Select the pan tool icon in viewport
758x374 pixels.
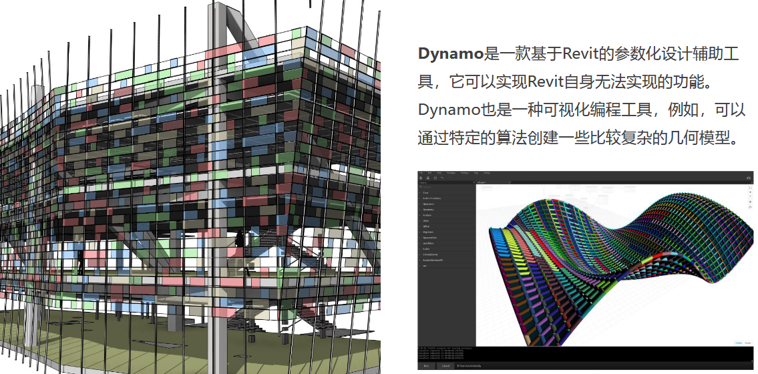750,202
